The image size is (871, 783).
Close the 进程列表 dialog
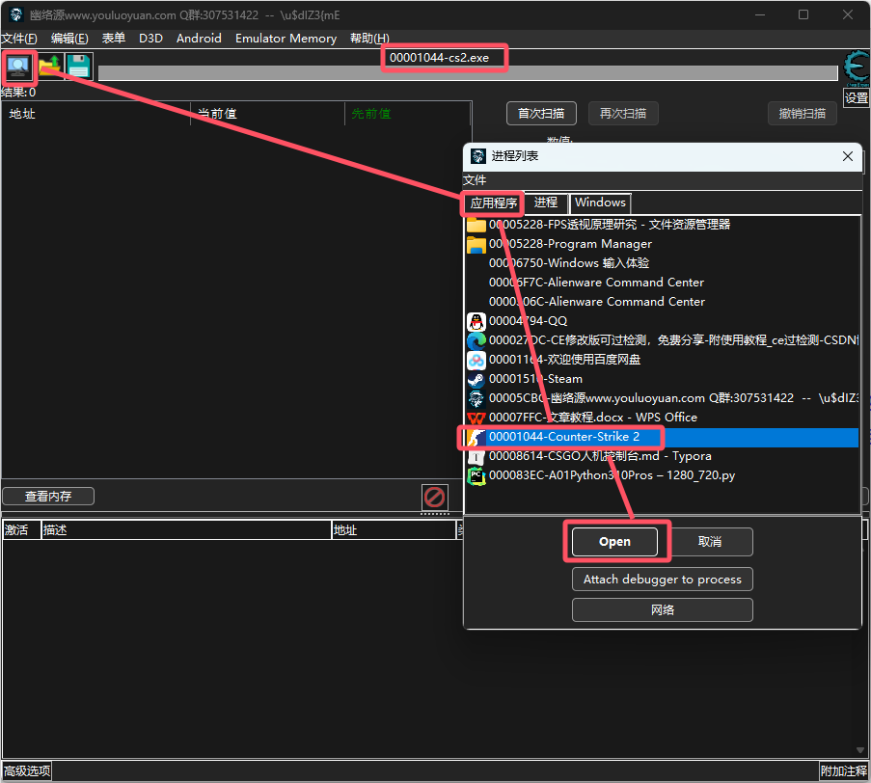pyautogui.click(x=848, y=156)
